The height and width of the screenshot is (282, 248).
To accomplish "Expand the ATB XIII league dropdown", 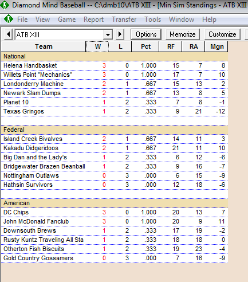I will pyautogui.click(x=108, y=35).
